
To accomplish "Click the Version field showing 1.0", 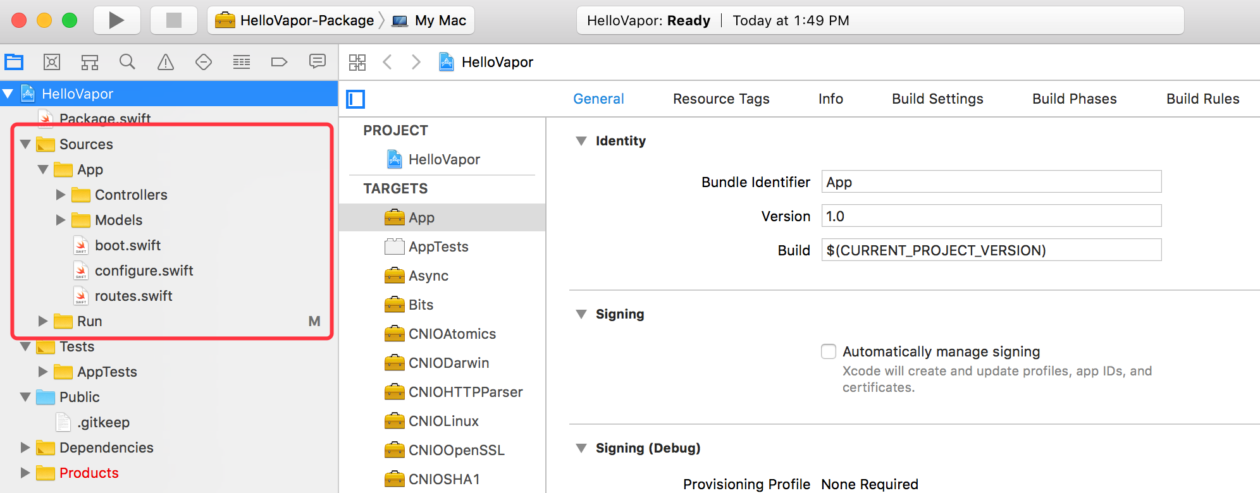I will 991,216.
